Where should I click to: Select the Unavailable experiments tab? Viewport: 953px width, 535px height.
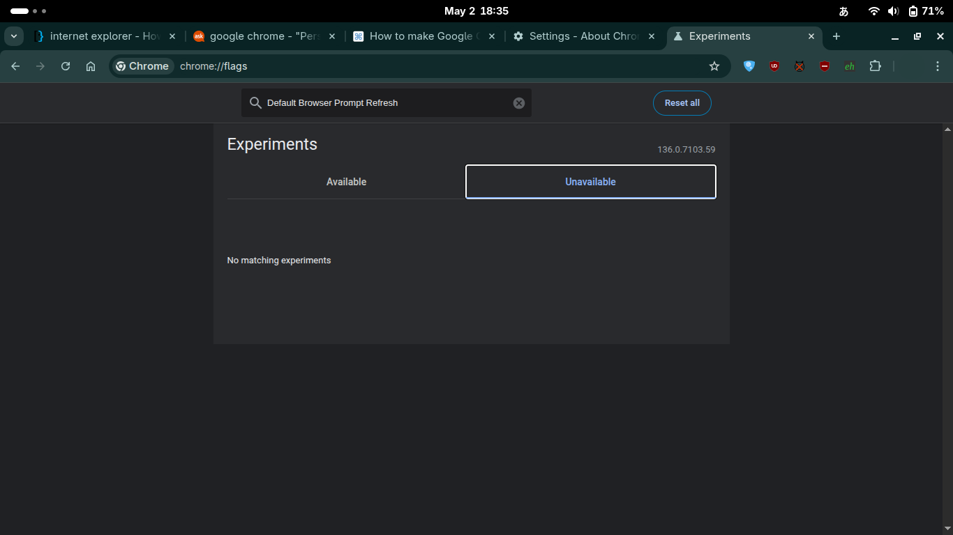pyautogui.click(x=591, y=182)
